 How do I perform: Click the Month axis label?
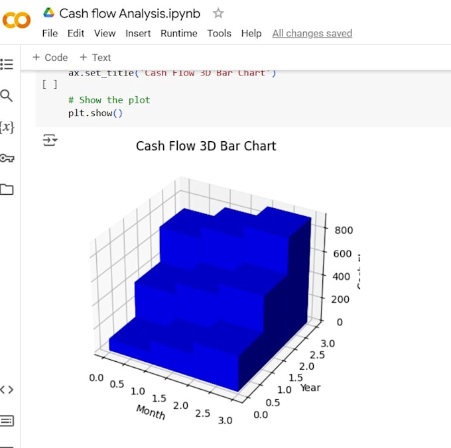point(151,412)
